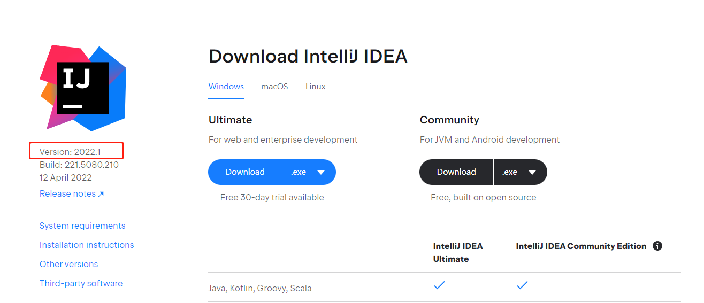
Task: Click 'For JVM and Android development' text
Action: coord(490,139)
